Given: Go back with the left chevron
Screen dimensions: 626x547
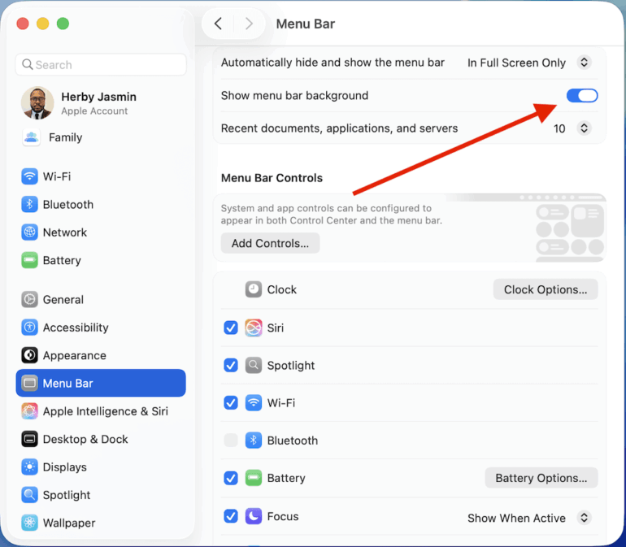Looking at the screenshot, I should [x=218, y=24].
